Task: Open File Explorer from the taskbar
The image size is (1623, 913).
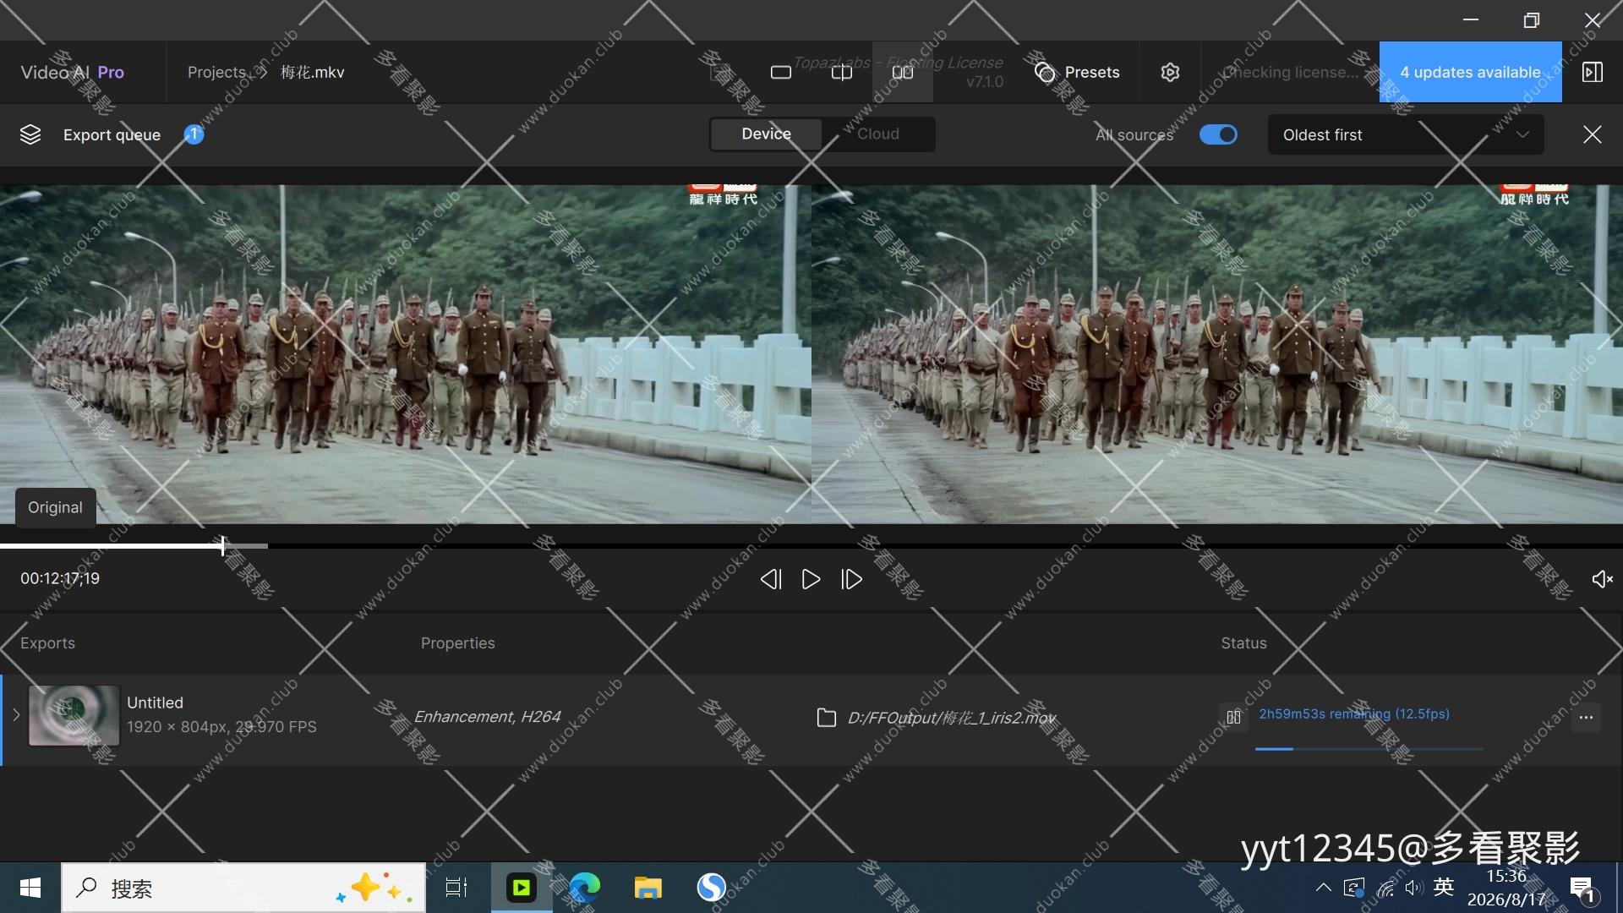Action: (648, 888)
